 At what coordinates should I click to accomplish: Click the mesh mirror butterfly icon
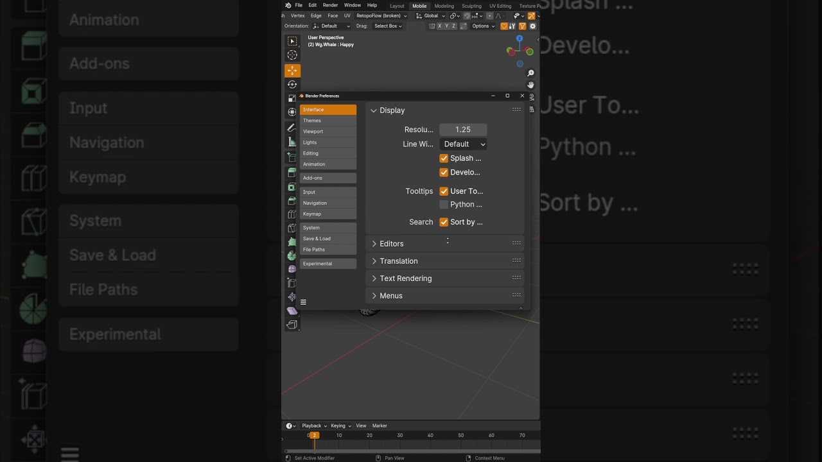(432, 26)
